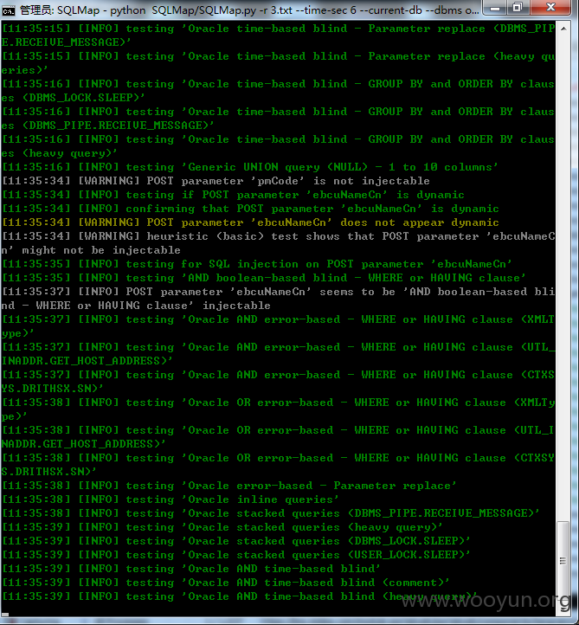Viewport: 579px width, 625px height.
Task: Select the line 'Generic UNION query (NULL) - 1 to 10 columns'
Action: pyautogui.click(x=250, y=167)
